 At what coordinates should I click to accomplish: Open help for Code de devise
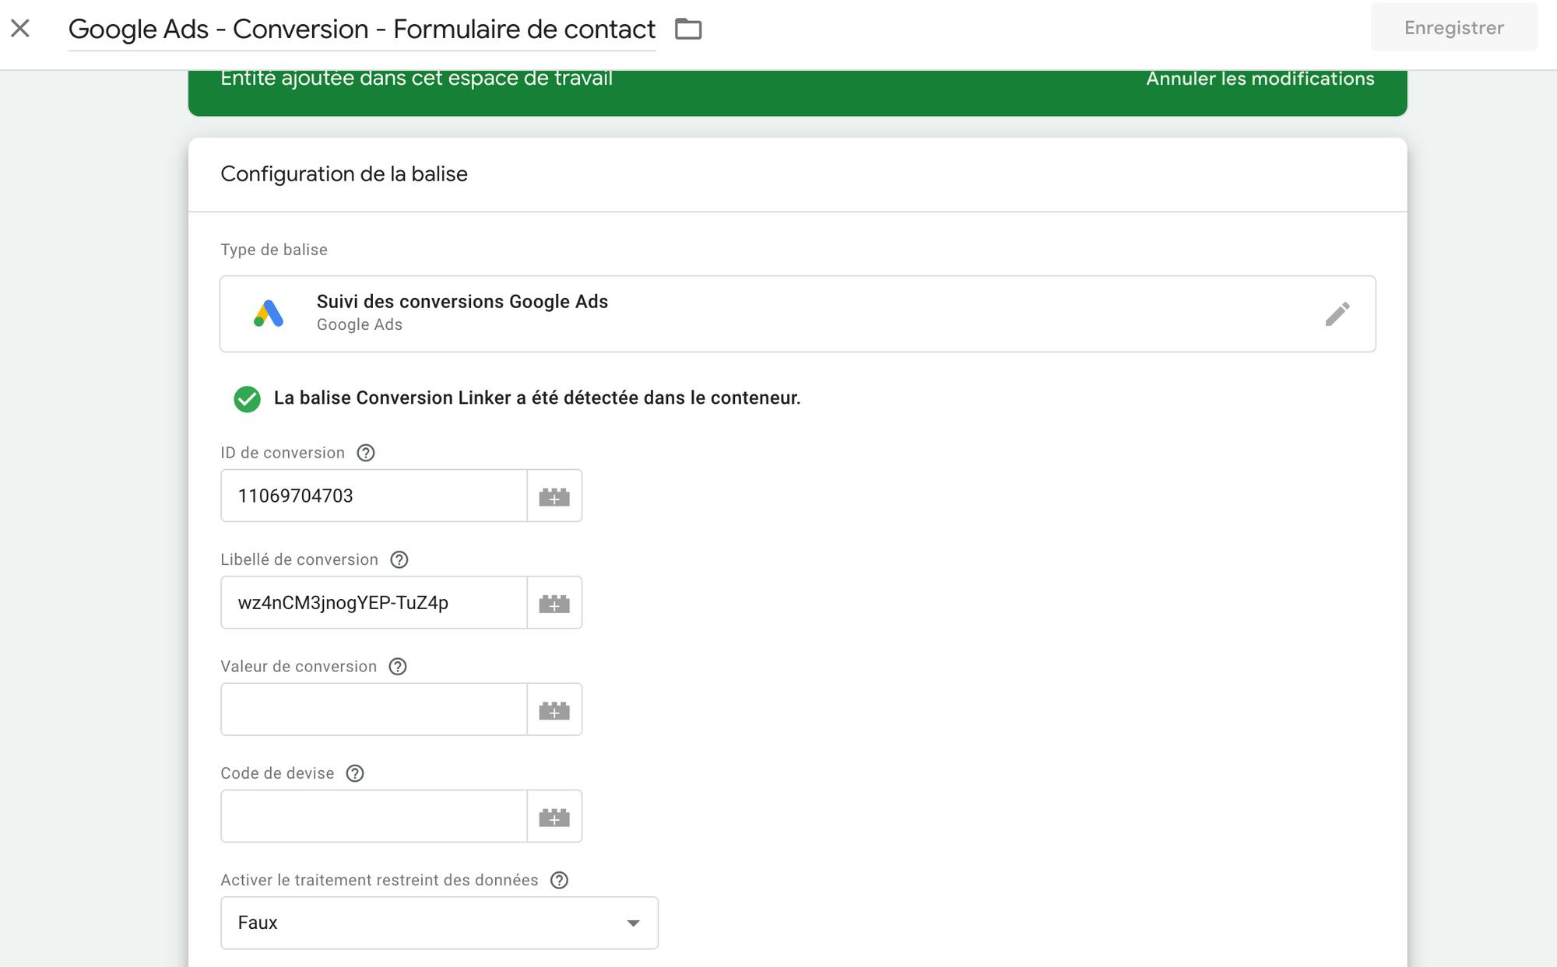coord(355,773)
